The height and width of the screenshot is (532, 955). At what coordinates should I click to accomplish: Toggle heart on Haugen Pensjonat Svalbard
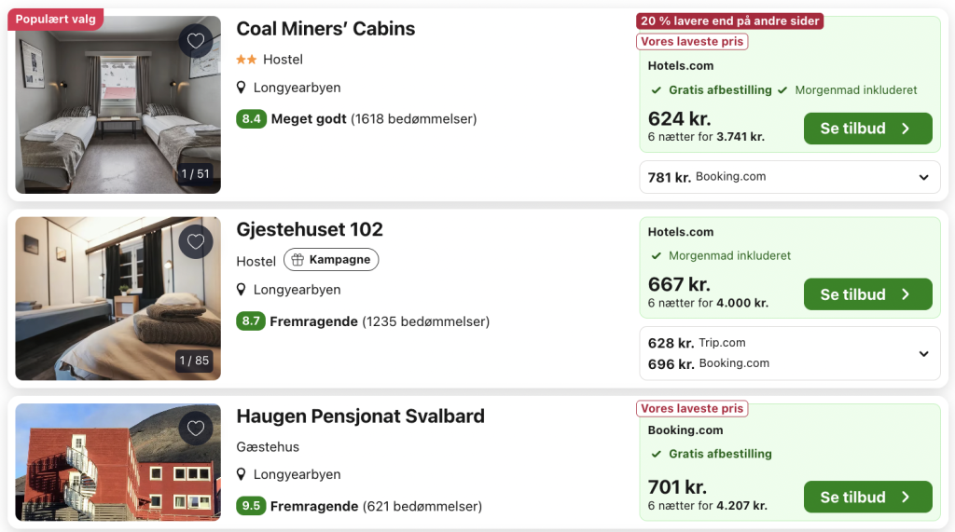pyautogui.click(x=195, y=429)
